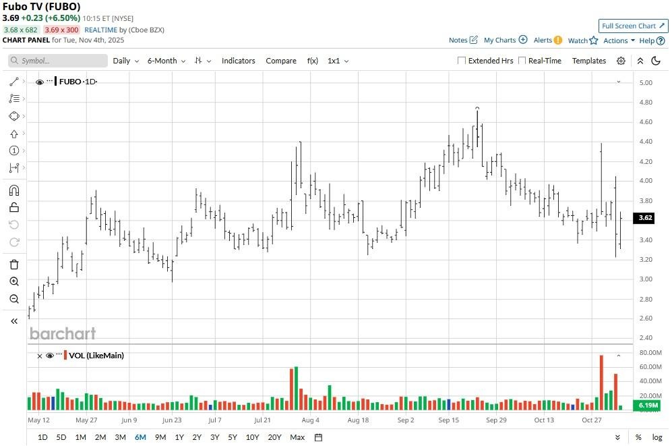This screenshot has height=446, width=672.
Task: Click the Symbol search field
Action: pos(58,61)
